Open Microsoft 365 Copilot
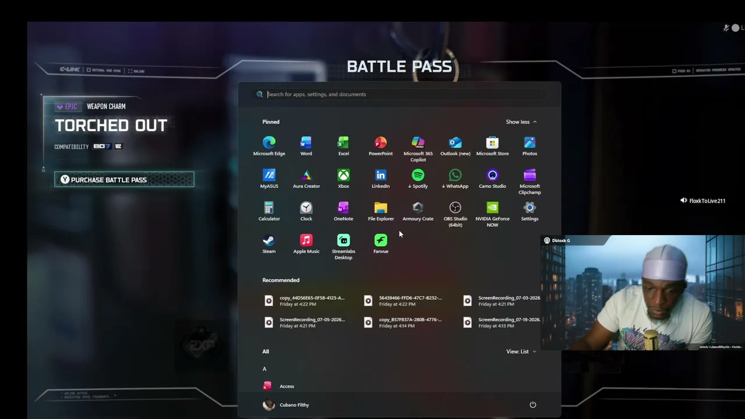 coord(418,149)
